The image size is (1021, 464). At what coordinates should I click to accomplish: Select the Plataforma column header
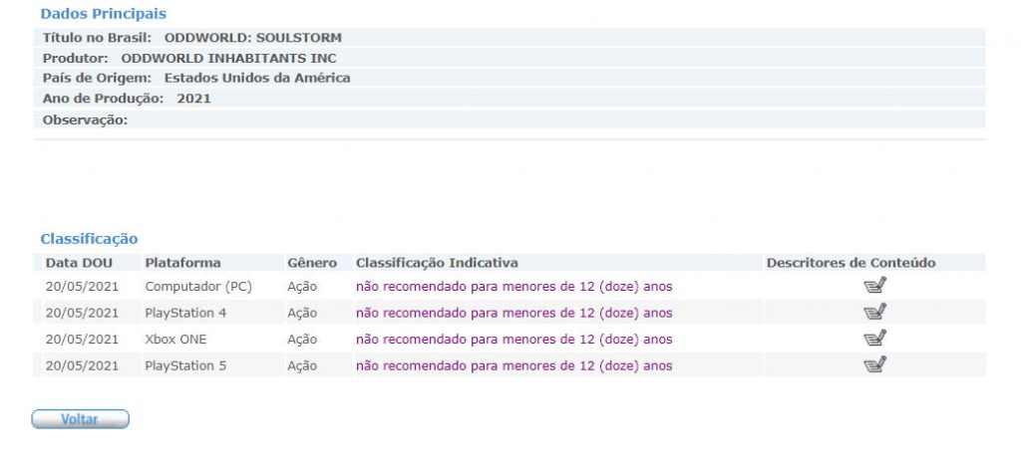tap(183, 263)
